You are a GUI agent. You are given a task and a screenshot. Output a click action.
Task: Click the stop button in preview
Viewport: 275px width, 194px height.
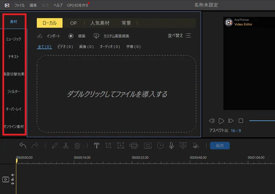click(241, 121)
